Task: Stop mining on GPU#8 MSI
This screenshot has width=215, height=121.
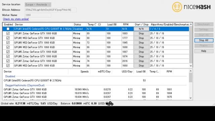Action: point(141,66)
